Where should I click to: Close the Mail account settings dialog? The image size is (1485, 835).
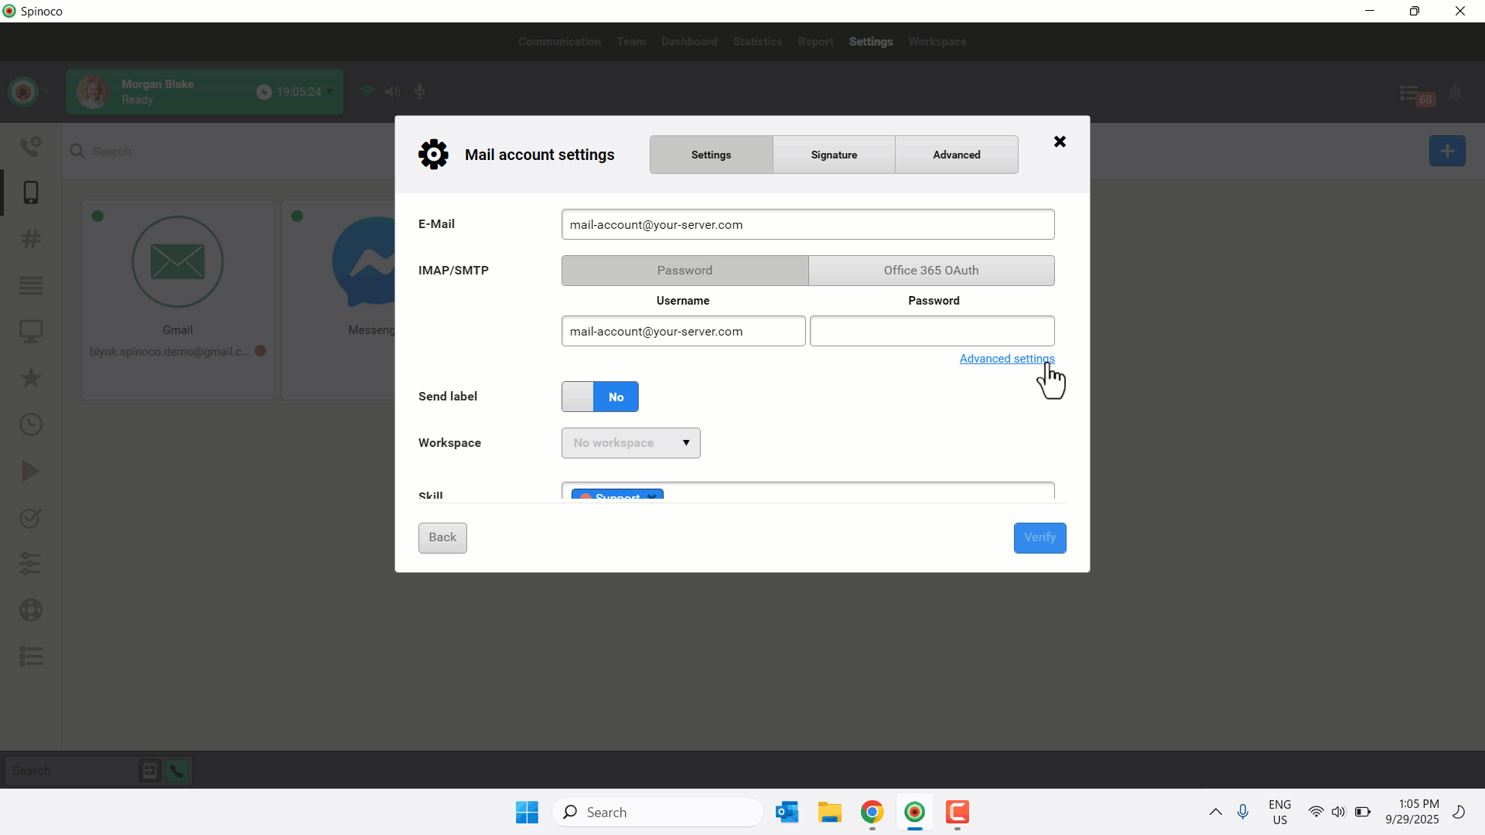[1060, 141]
